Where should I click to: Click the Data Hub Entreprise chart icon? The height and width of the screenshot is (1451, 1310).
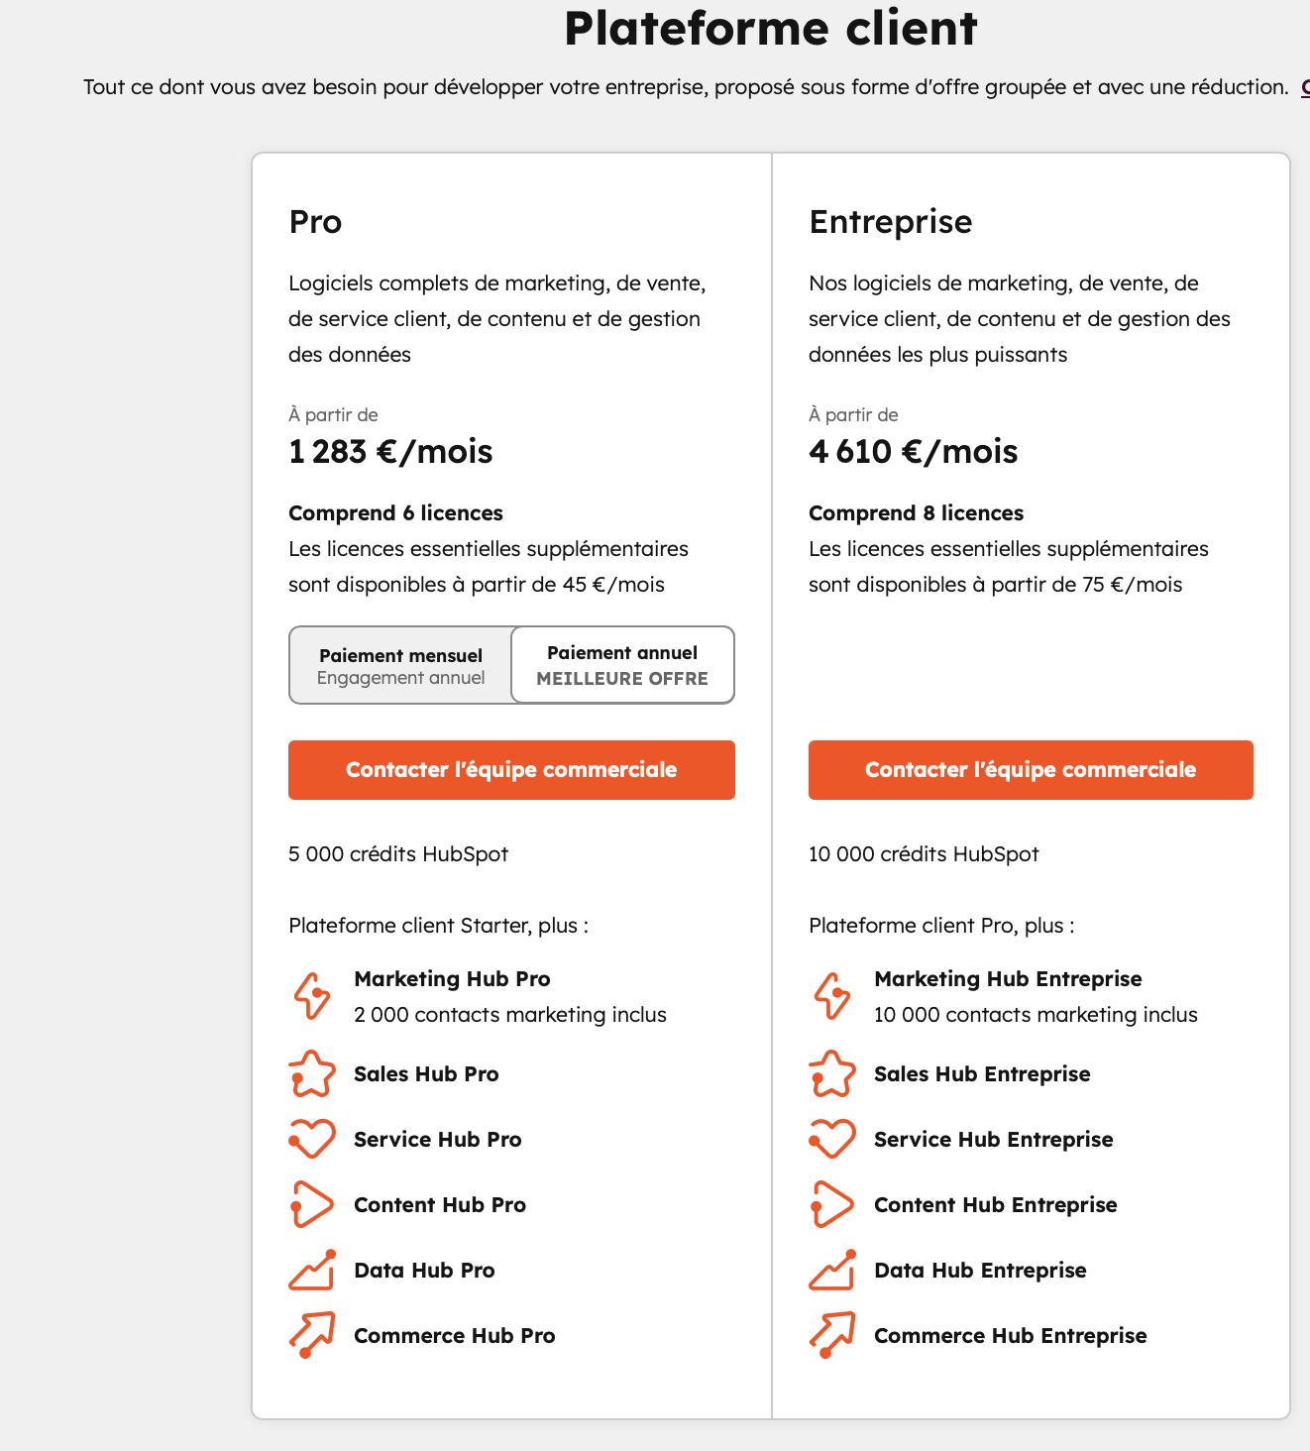tap(832, 1271)
